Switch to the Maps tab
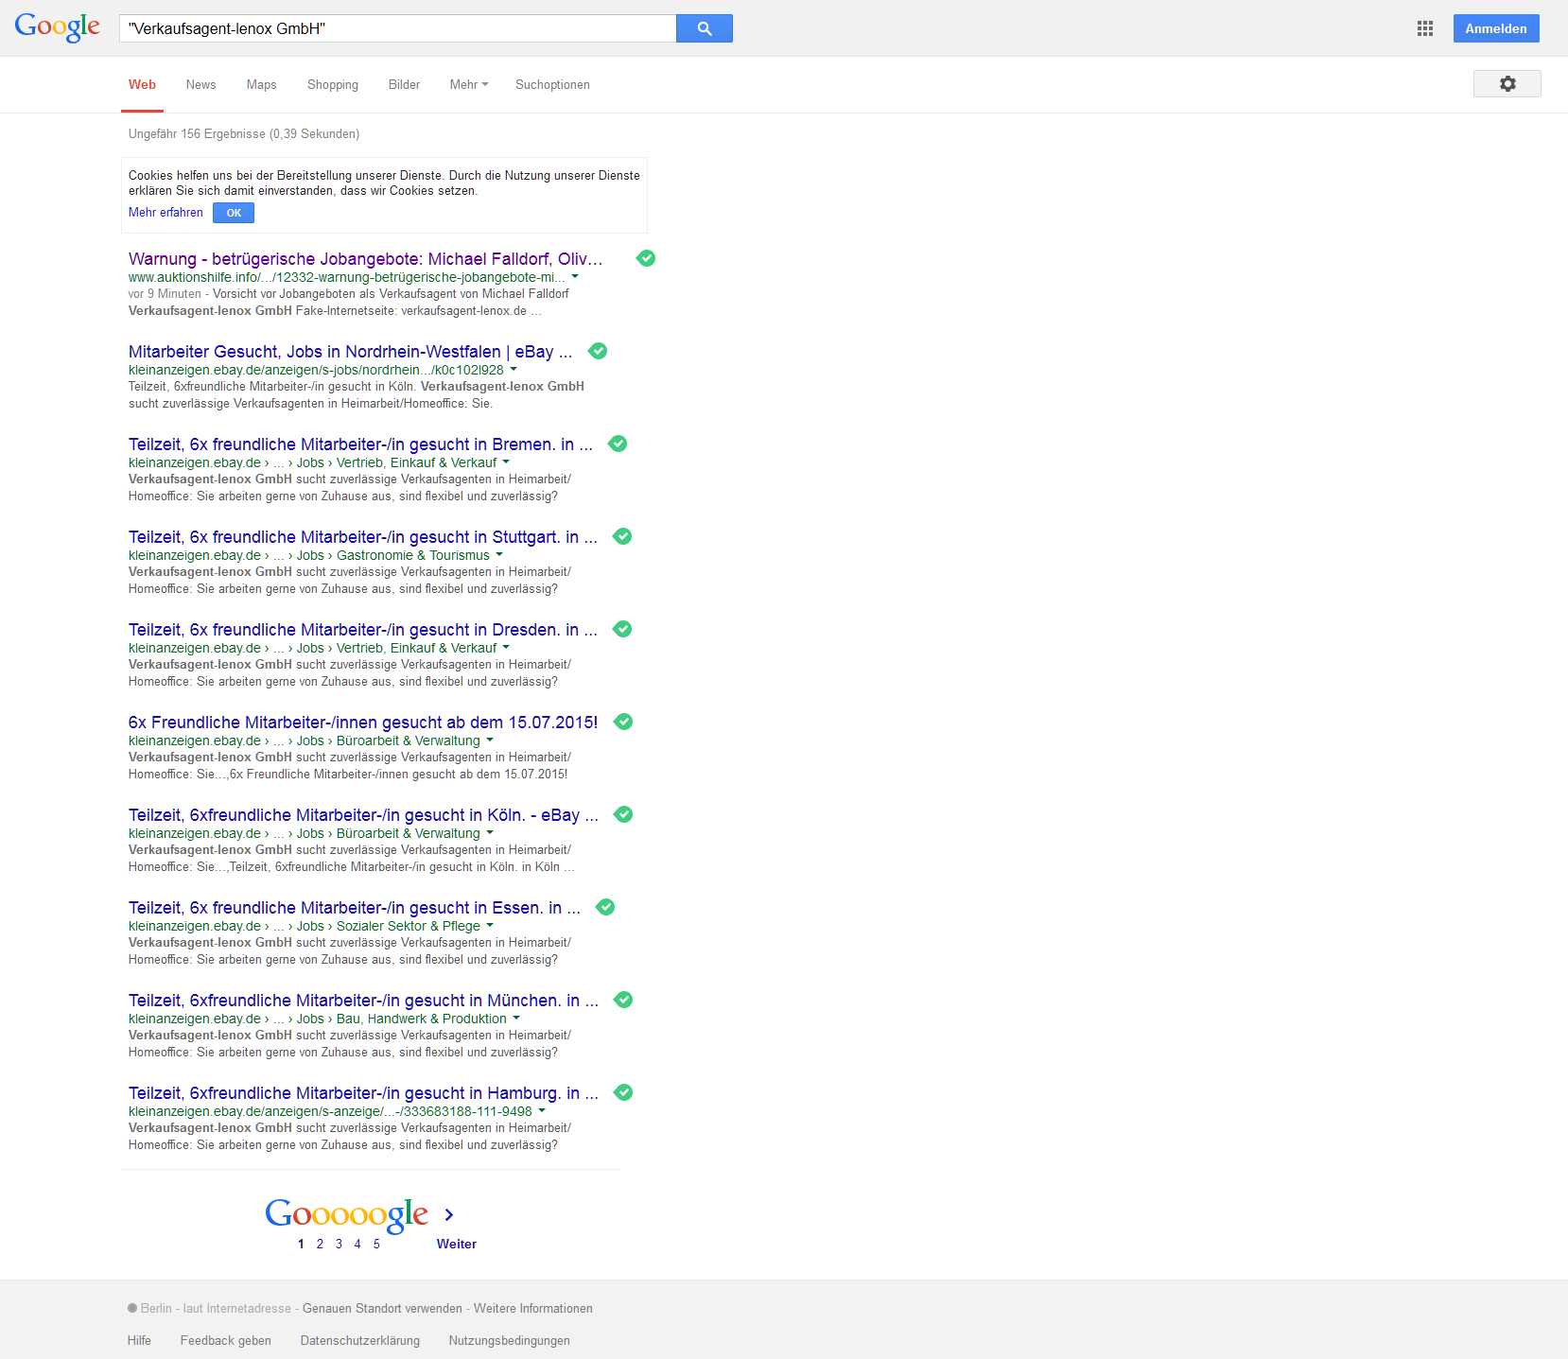Viewport: 1568px width, 1359px height. (261, 84)
